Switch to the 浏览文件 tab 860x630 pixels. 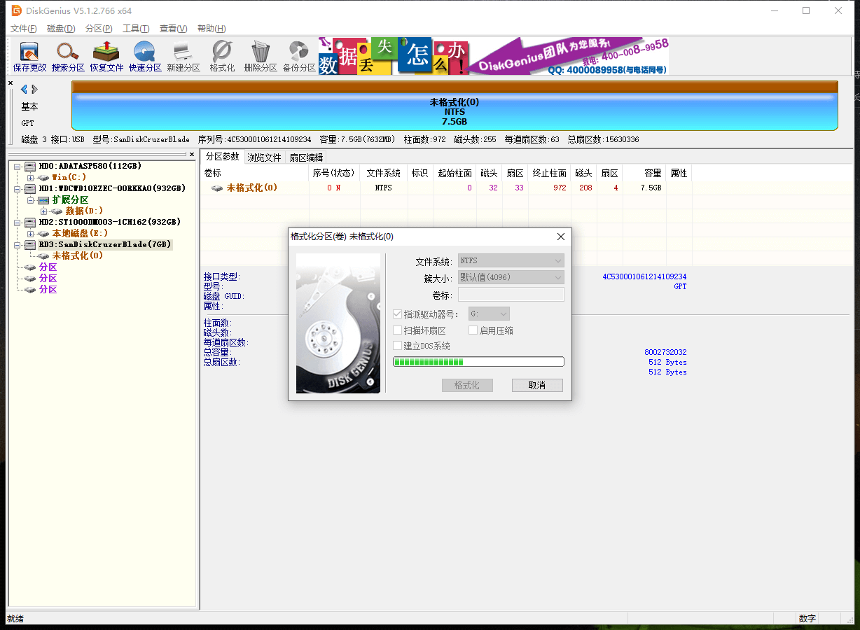[264, 157]
